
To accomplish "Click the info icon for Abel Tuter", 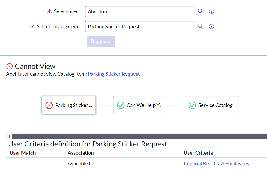I will click(211, 11).
